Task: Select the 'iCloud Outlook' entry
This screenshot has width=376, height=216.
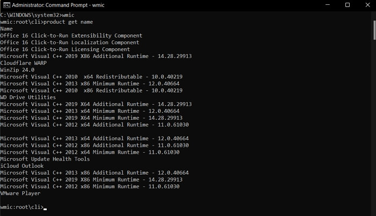Action: (21, 166)
